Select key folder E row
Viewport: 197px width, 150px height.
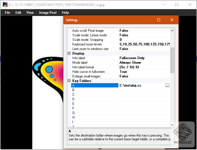[121, 104]
